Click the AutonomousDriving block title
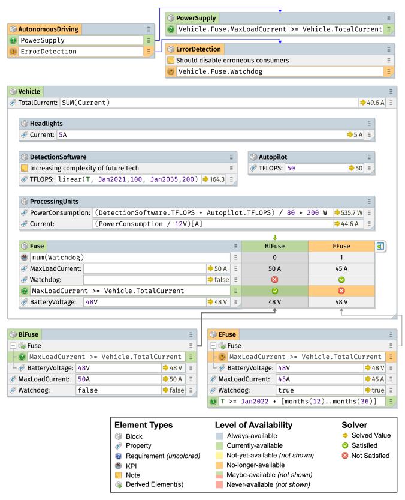The width and height of the screenshot is (405, 500). point(48,29)
